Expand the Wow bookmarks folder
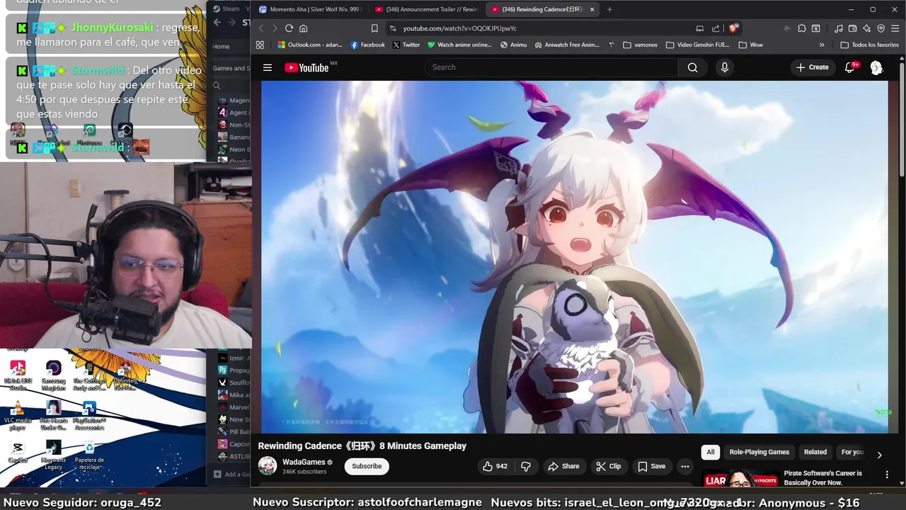 pos(750,45)
